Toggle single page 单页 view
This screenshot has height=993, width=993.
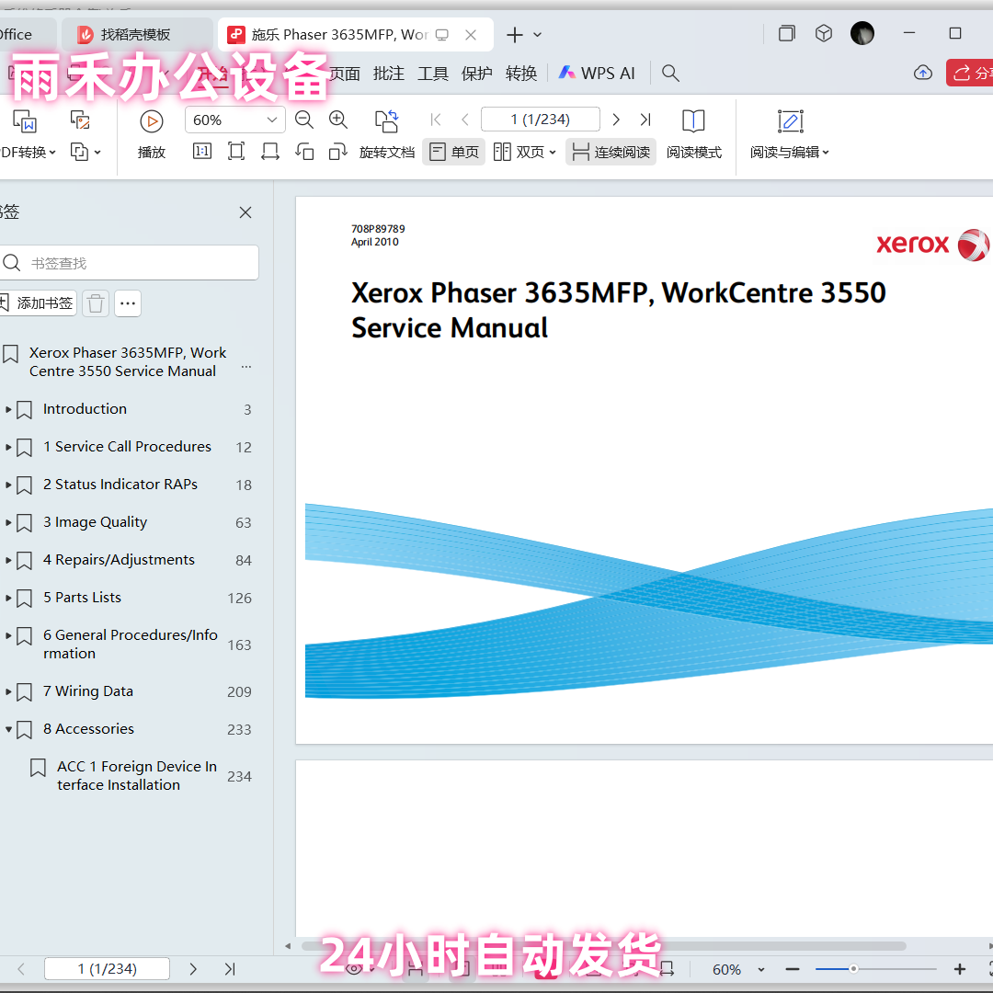(x=453, y=152)
